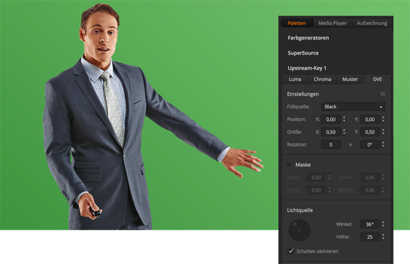
Task: Click the Größe Y value field
Action: [x=369, y=132]
